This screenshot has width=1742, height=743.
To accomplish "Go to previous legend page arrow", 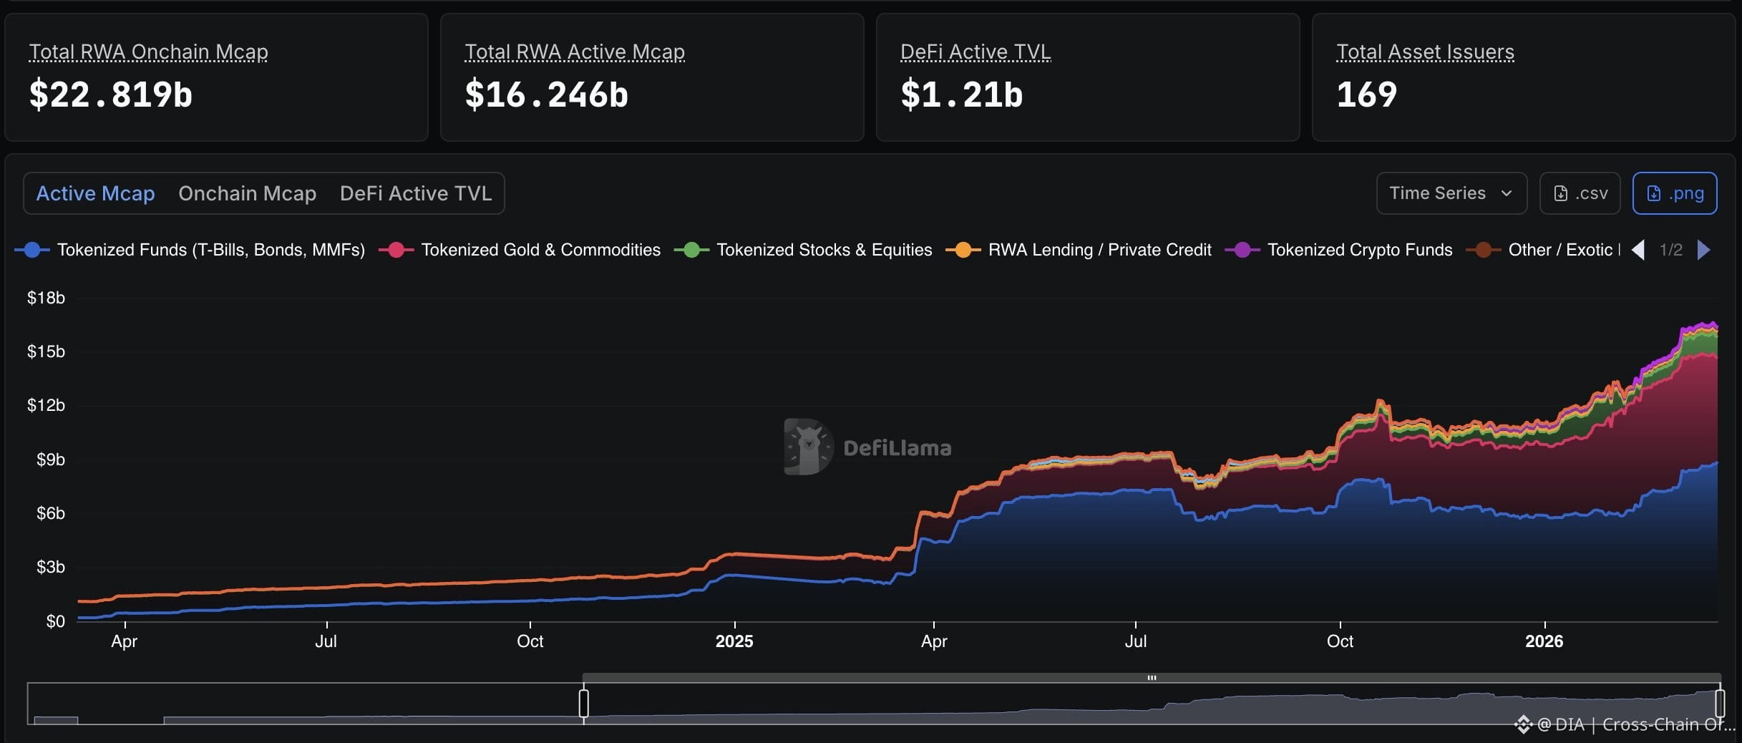I will [x=1638, y=250].
